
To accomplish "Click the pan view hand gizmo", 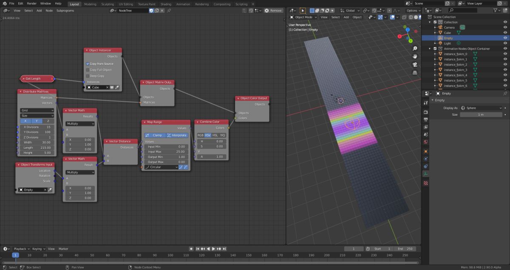I will coord(414,56).
